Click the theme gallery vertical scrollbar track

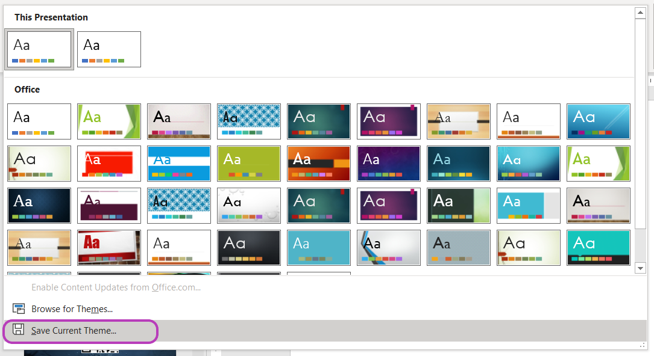[x=640, y=245]
